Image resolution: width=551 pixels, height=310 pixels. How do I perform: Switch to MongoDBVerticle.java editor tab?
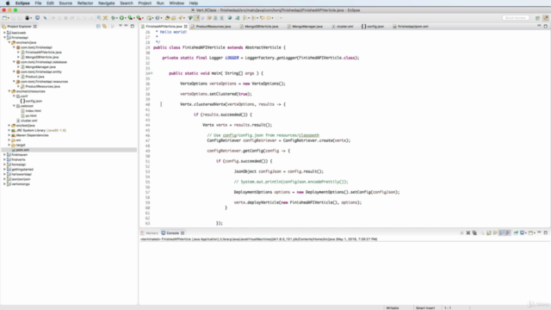point(261,27)
